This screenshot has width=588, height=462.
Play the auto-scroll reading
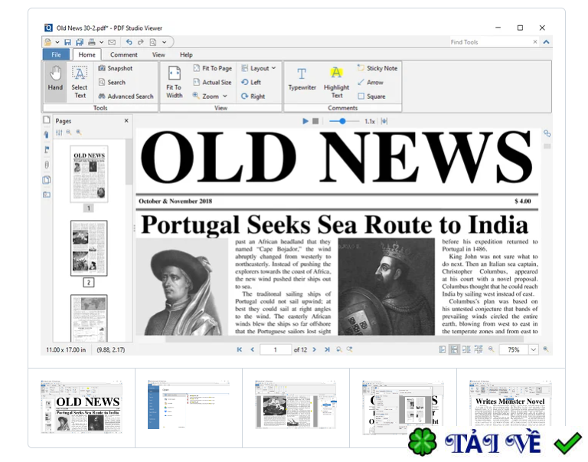[x=305, y=121]
